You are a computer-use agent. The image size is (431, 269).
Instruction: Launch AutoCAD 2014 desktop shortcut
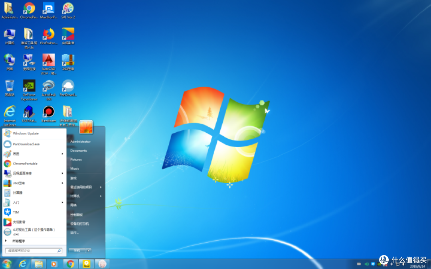tap(48, 64)
